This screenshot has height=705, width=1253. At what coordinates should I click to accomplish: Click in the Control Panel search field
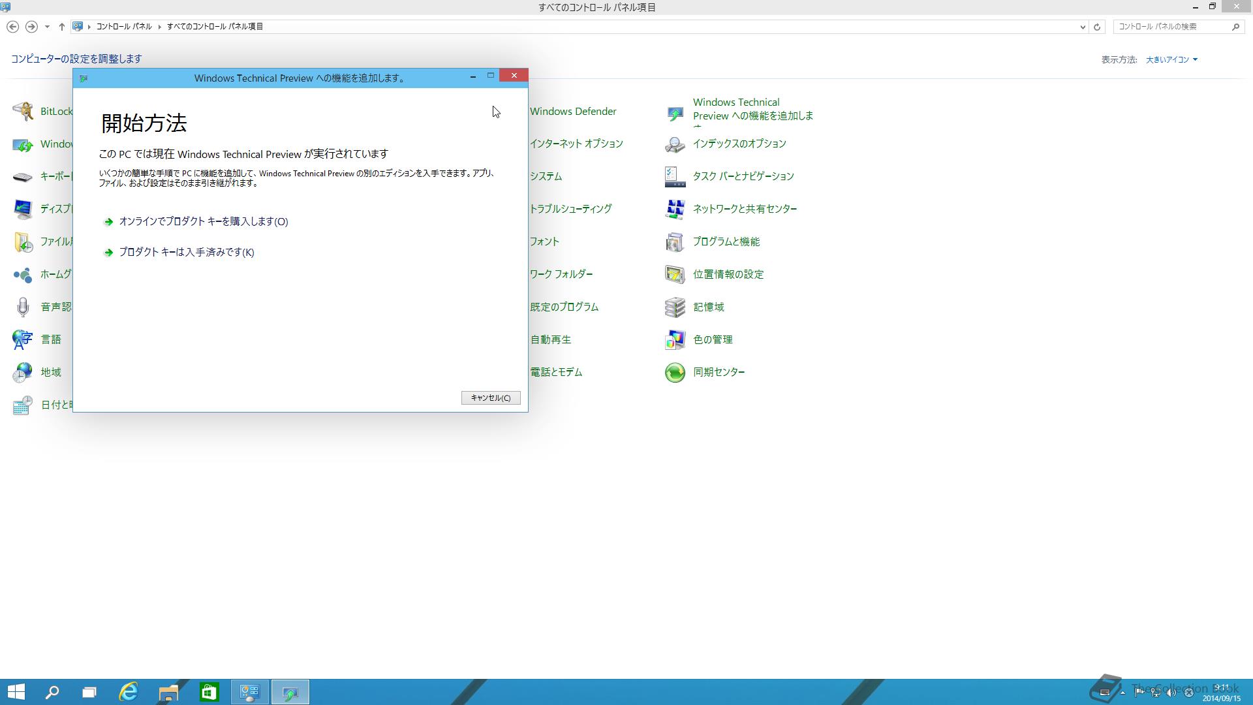pyautogui.click(x=1171, y=27)
